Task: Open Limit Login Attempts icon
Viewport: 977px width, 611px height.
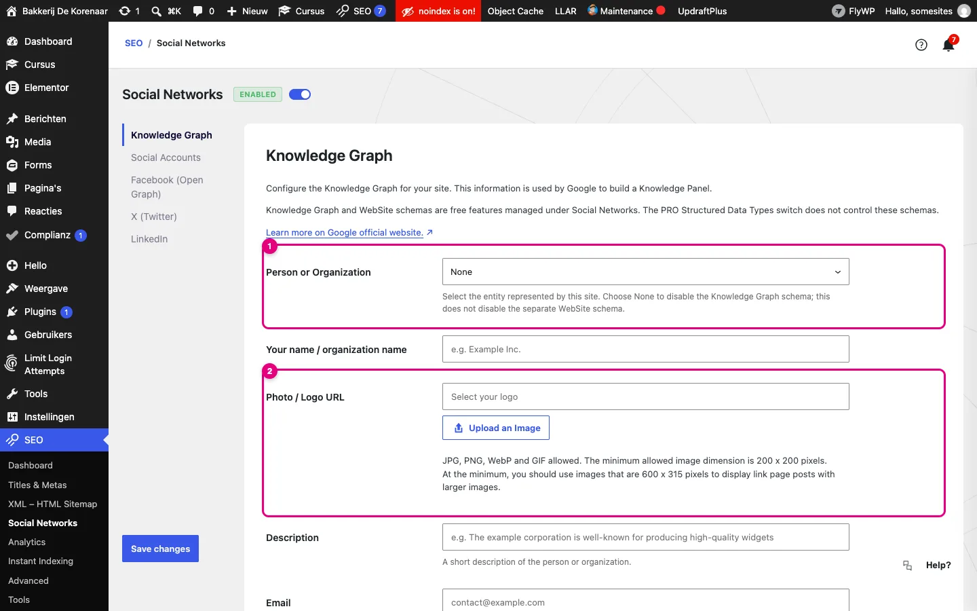Action: coord(12,364)
